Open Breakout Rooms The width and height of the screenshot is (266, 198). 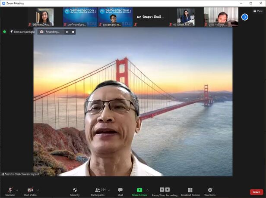tap(190, 192)
